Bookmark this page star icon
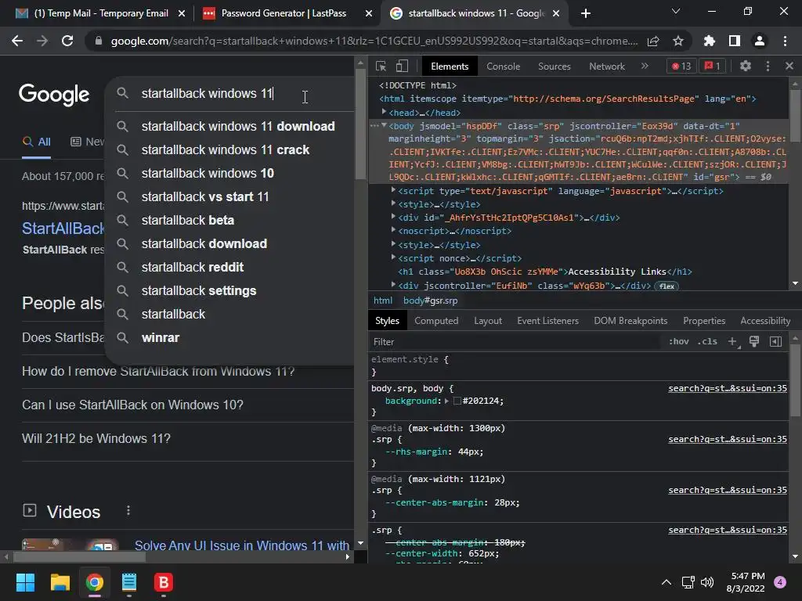 coord(678,41)
